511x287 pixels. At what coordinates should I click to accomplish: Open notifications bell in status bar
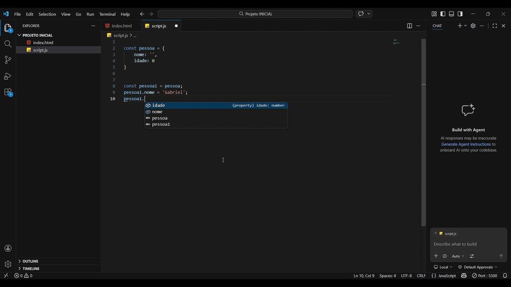coord(505,276)
